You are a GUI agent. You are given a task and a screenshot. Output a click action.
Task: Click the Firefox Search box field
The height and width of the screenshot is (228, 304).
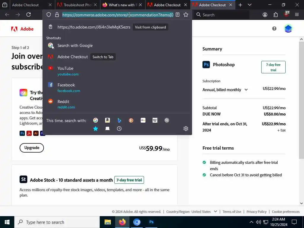tap(221, 15)
